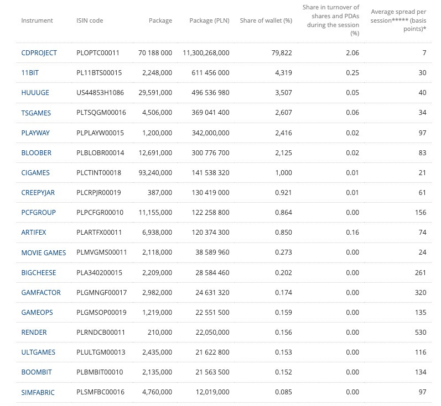Open the BLOOBER instrument link
Image resolution: width=441 pixels, height=406 pixels.
coord(37,153)
